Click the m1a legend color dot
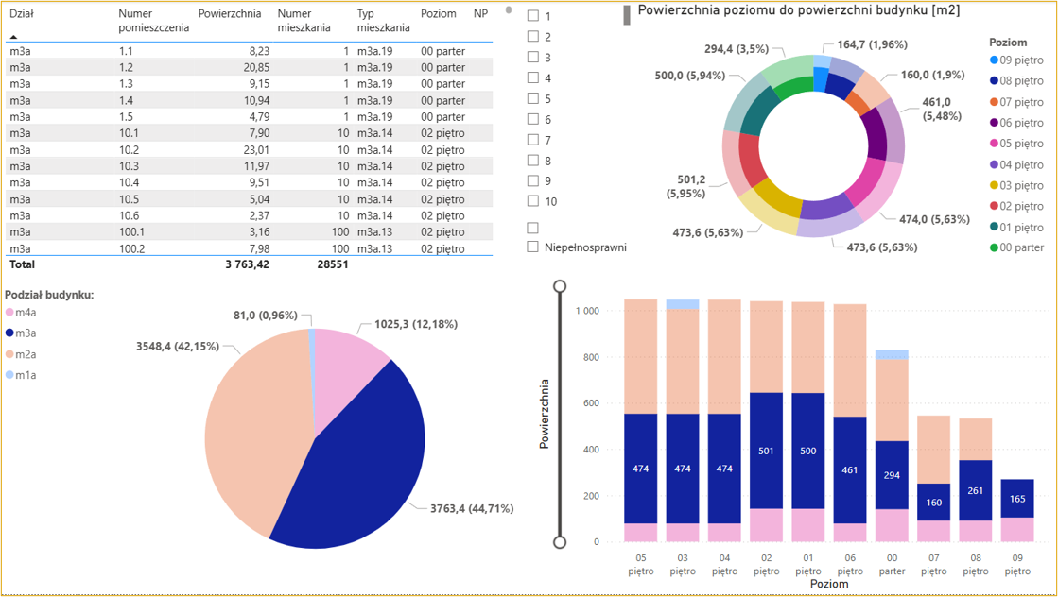1058x597 pixels. (x=9, y=374)
